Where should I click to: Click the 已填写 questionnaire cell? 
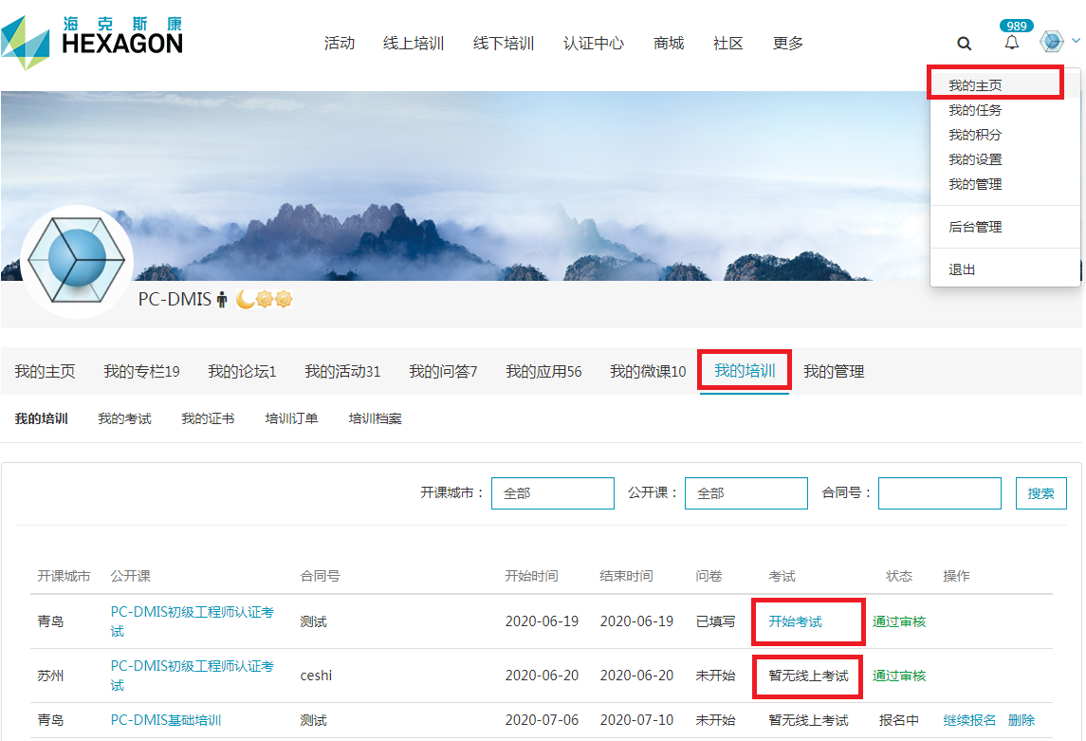[715, 621]
